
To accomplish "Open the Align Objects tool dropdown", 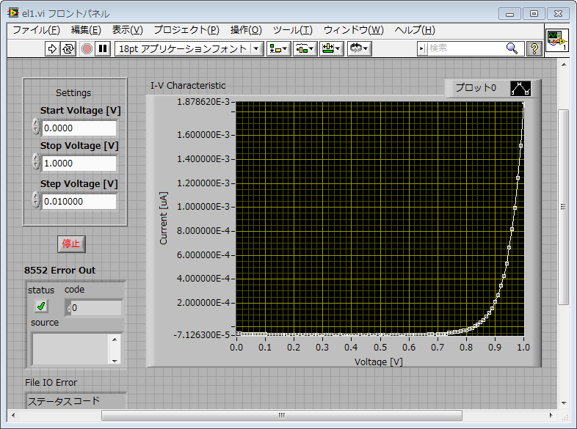I will (x=278, y=48).
